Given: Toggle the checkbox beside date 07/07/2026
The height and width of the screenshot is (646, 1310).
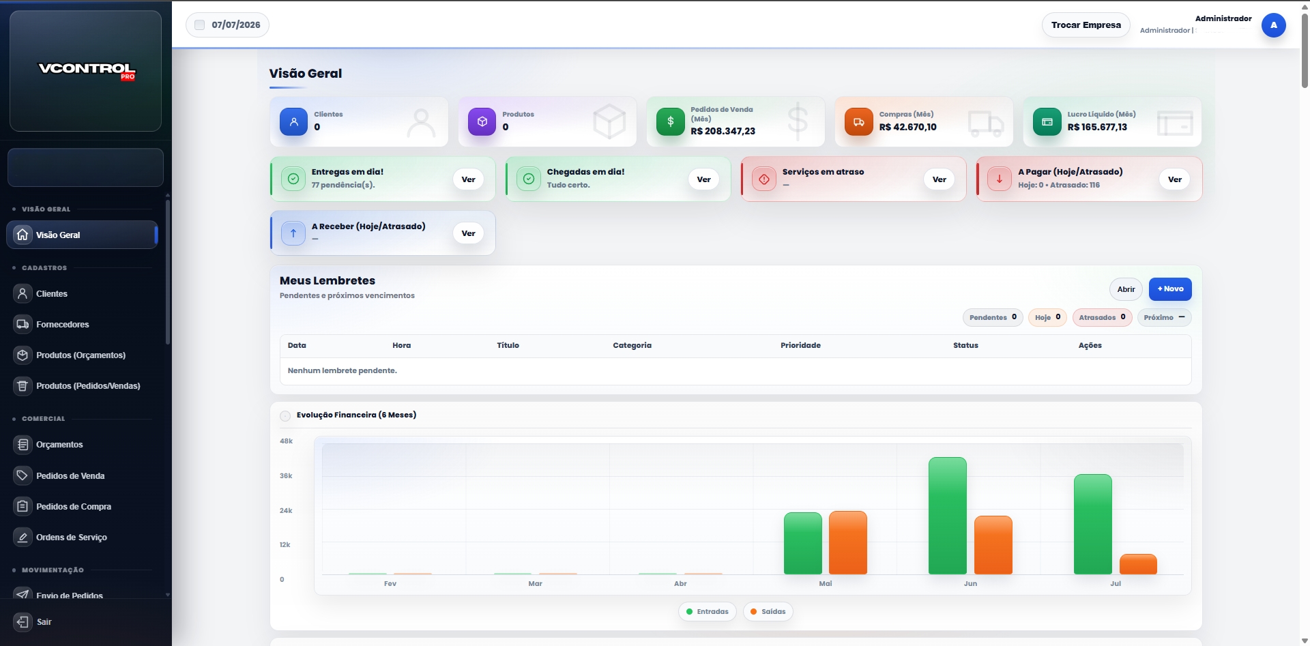Looking at the screenshot, I should point(199,25).
